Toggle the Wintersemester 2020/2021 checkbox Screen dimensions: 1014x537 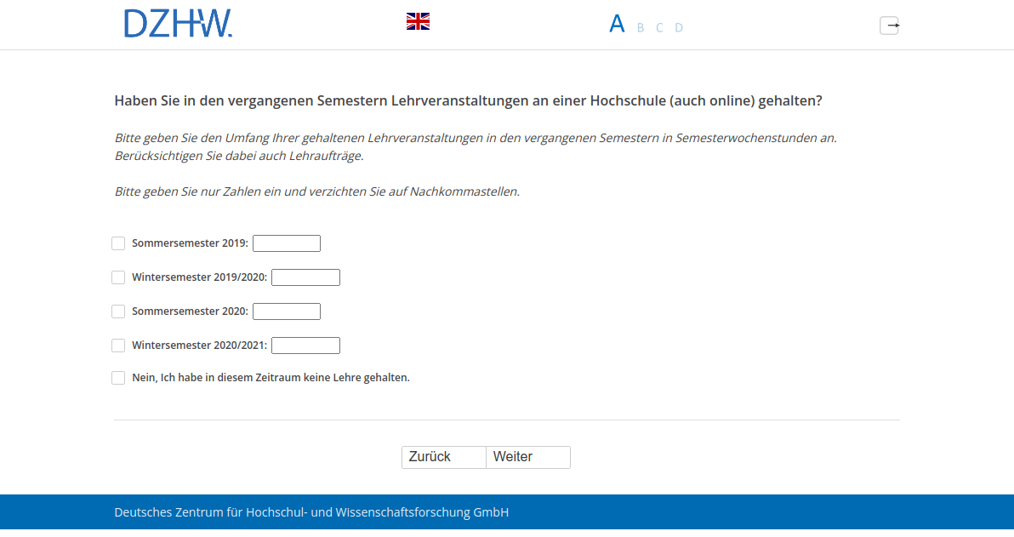118,346
